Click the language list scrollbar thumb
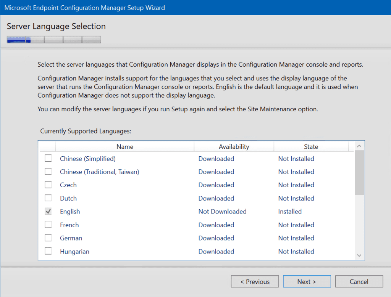391x297 pixels. (359, 173)
